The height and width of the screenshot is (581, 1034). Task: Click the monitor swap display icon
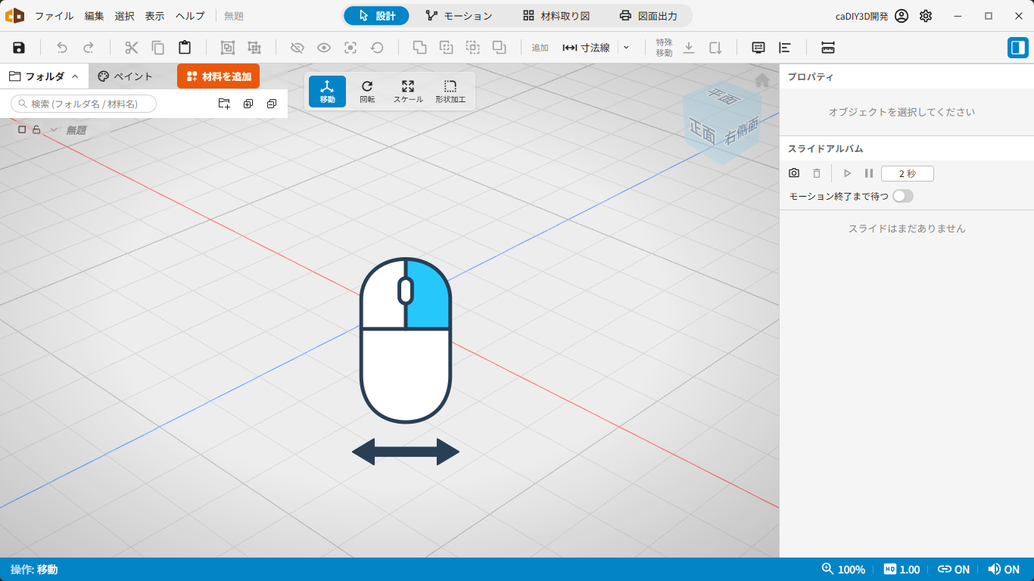[x=758, y=48]
